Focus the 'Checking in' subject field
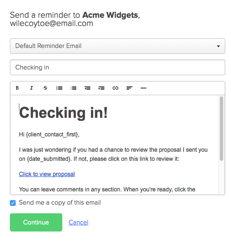 point(118,67)
